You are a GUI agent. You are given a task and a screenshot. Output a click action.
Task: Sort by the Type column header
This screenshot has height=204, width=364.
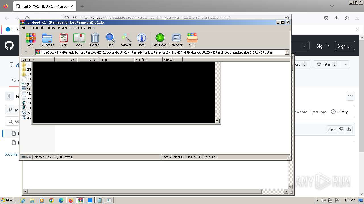tap(117, 60)
